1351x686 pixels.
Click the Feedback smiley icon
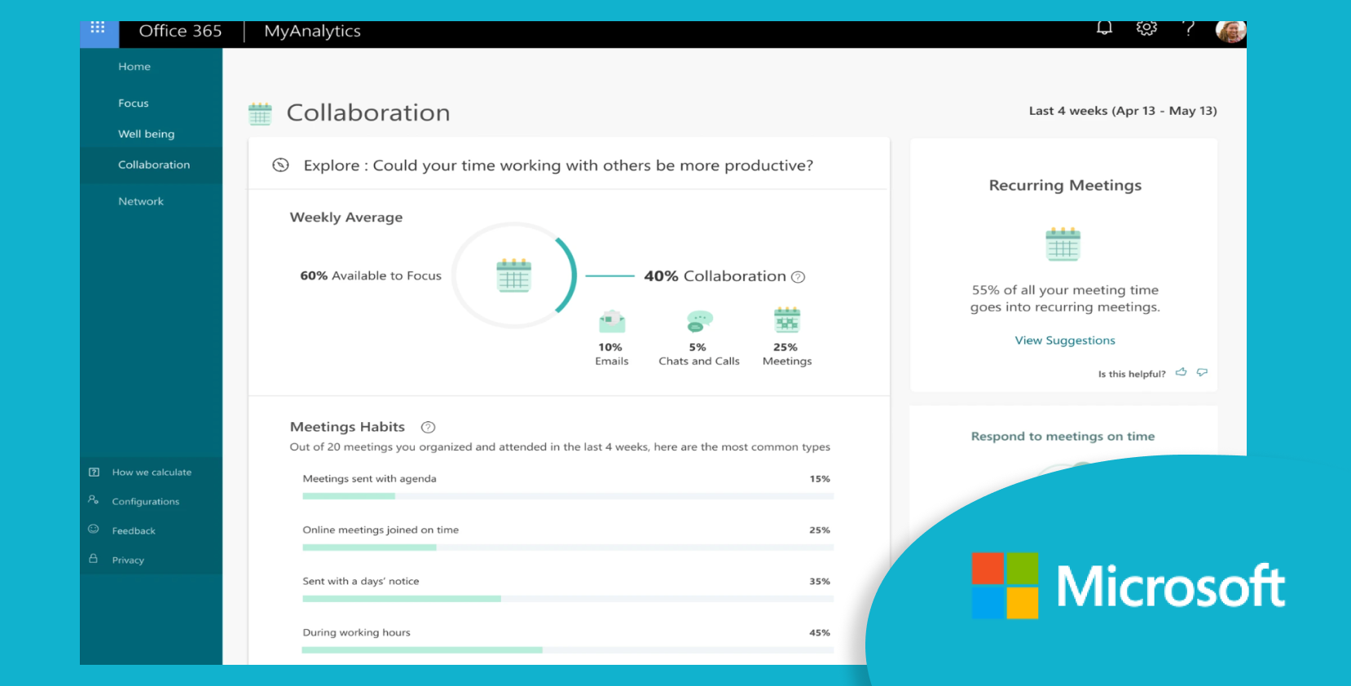point(94,530)
